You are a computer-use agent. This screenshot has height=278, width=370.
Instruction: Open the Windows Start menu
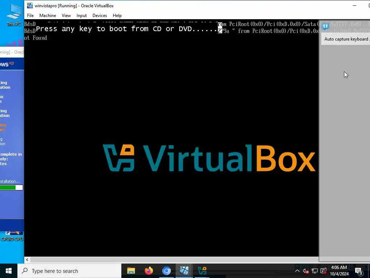9,271
